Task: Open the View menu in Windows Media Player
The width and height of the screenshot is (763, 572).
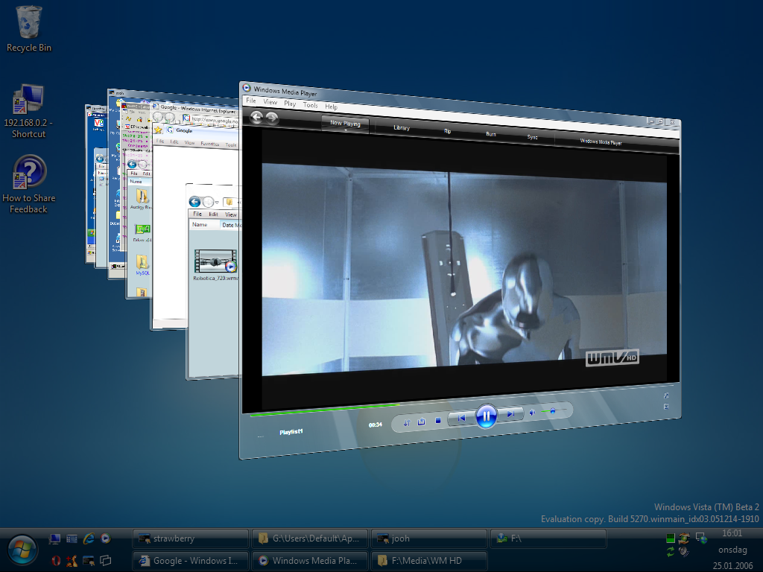Action: pos(270,102)
